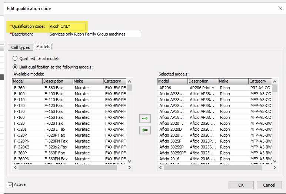This screenshot has width=286, height=194.
Task: Select the Aficio 3025SP selected model
Action: pyautogui.click(x=214, y=147)
